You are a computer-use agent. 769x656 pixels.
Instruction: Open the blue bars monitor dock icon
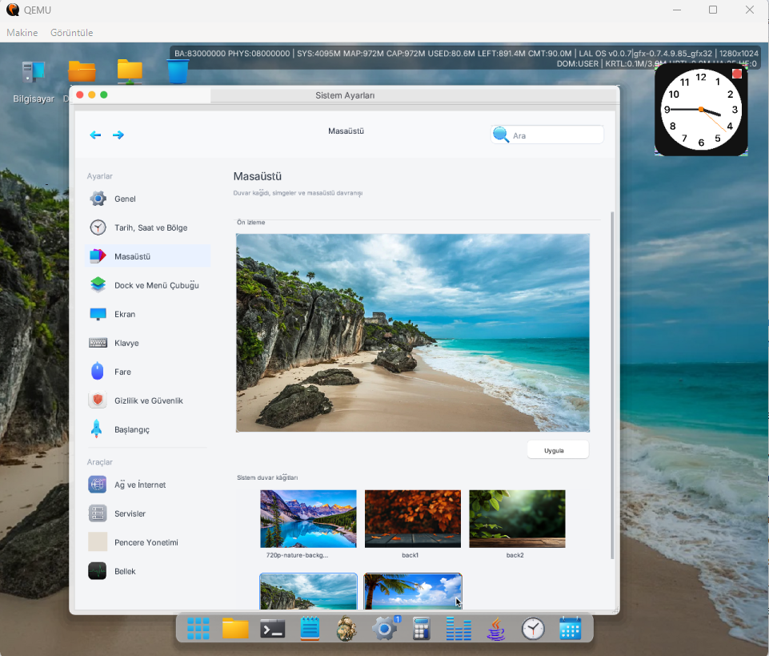pyautogui.click(x=459, y=629)
